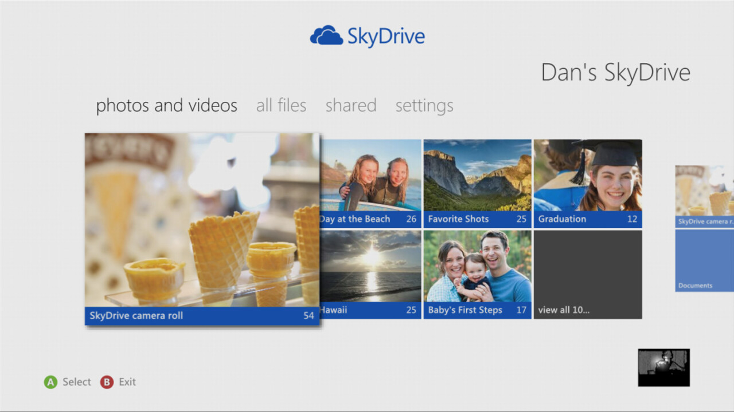
Task: Open the Documents folder tile
Action: click(704, 261)
